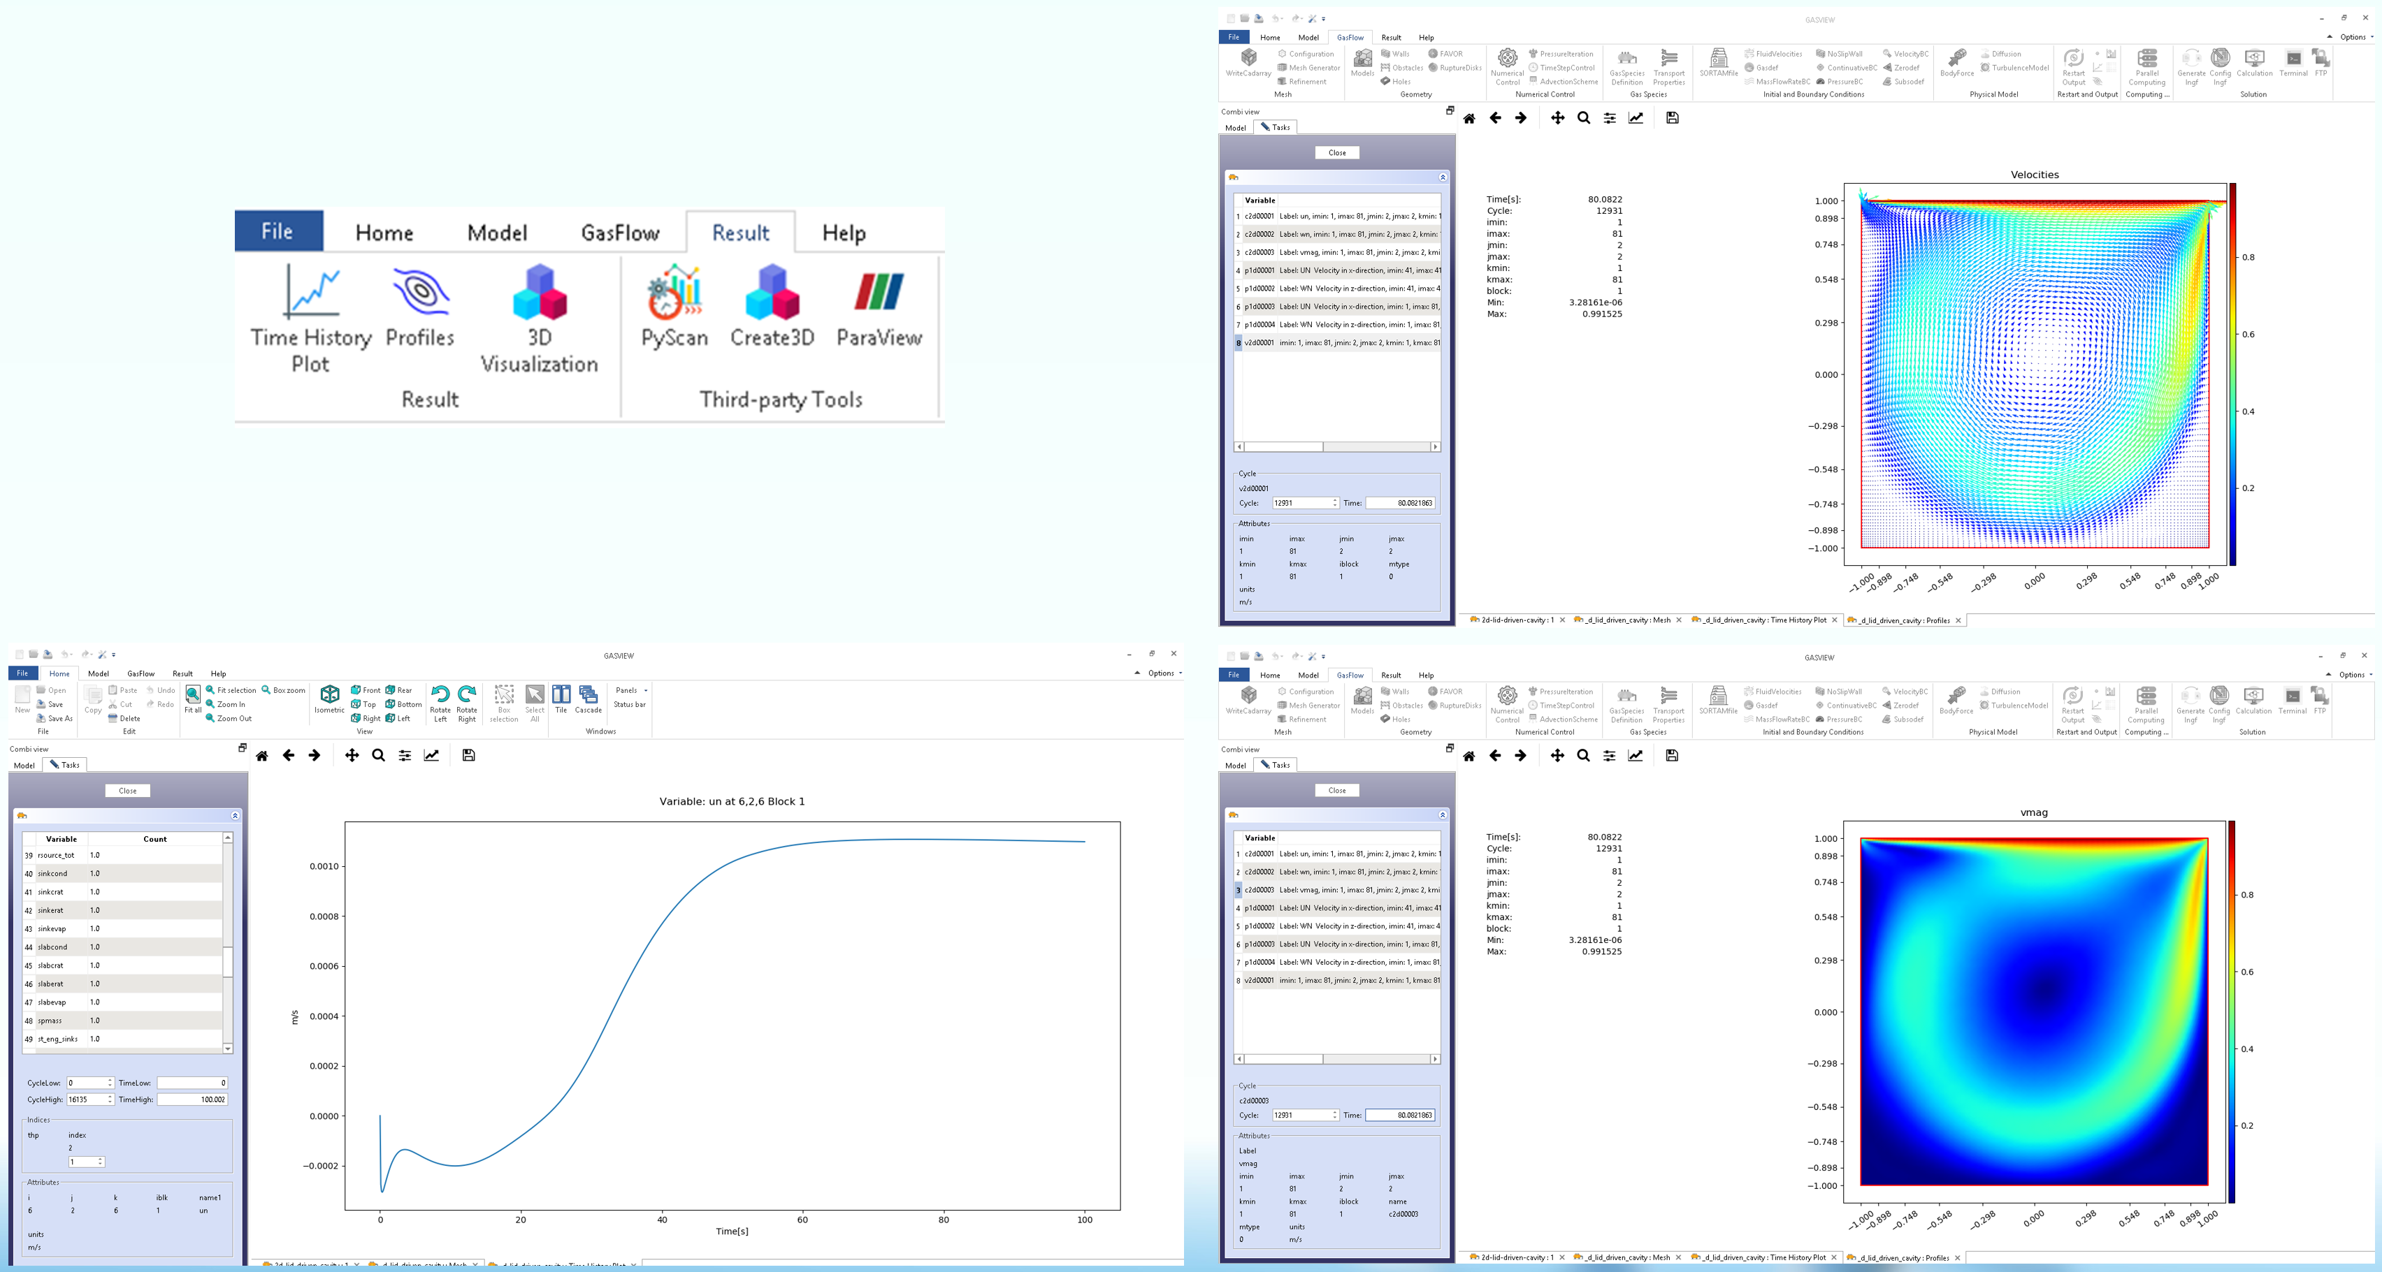Click horizontal scrollbar thumb in top-right variable list

pos(1283,448)
